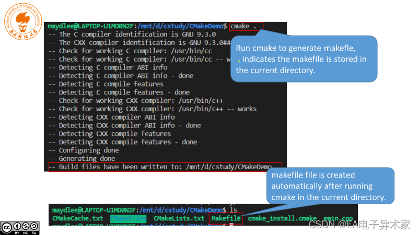
Task: Click the top terminal prompt path /mnt/d/cstudy/CMakeDemo
Action: 180,26
